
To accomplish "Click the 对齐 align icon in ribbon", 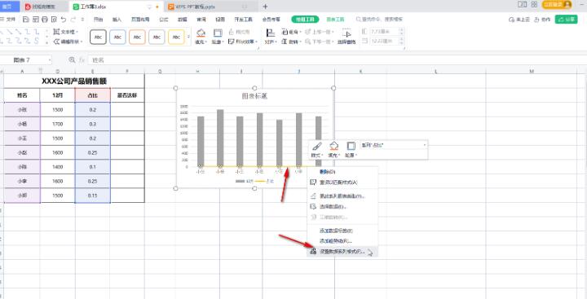I will [x=270, y=33].
